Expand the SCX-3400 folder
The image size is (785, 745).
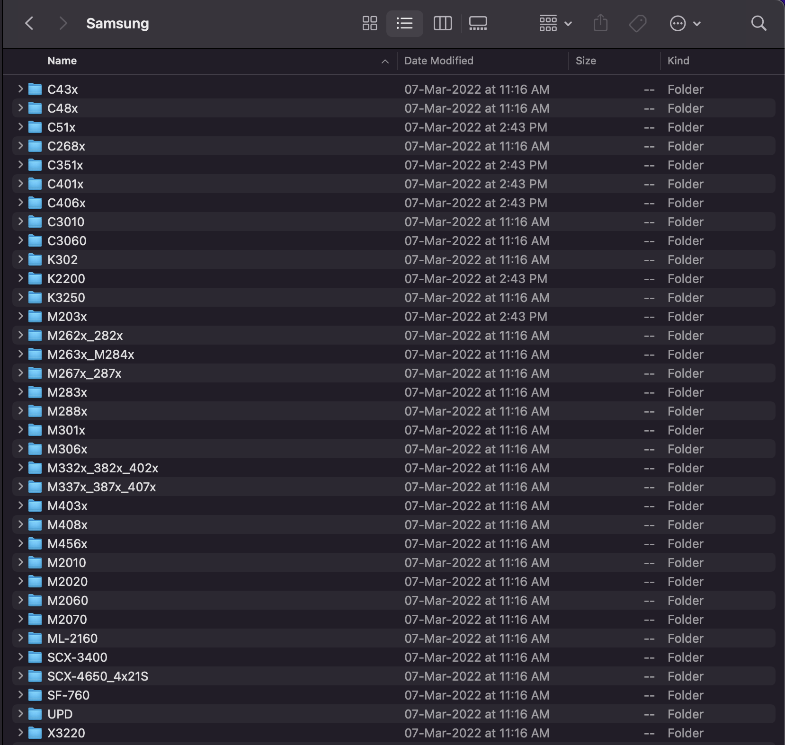(x=20, y=657)
